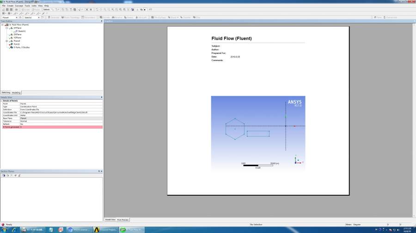The image size is (416, 233).
Task: Select YZPlane in the tree outline
Action: coord(18,38)
